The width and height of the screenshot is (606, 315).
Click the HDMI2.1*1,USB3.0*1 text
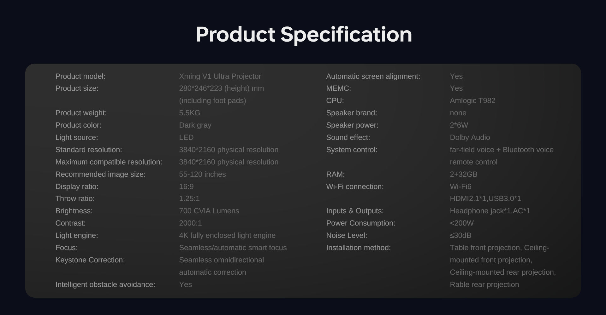point(485,198)
